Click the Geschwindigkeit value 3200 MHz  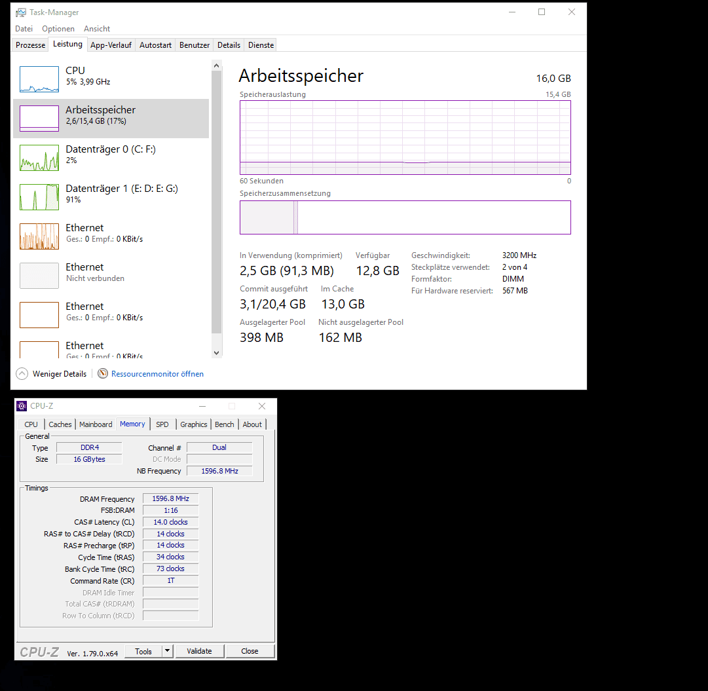(519, 255)
